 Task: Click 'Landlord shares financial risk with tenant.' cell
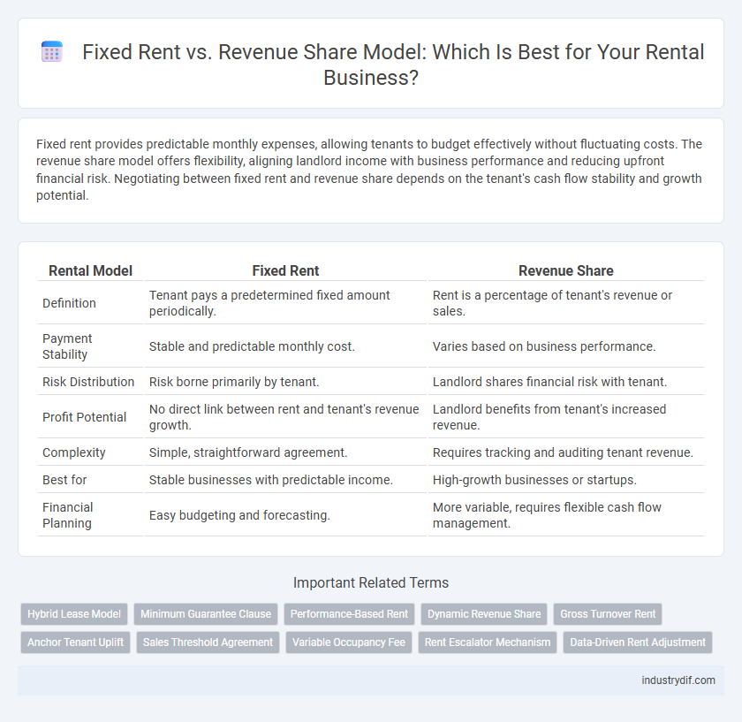(x=566, y=382)
